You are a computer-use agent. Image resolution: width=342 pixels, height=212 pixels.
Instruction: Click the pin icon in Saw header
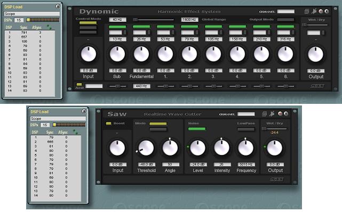[x=272, y=113]
